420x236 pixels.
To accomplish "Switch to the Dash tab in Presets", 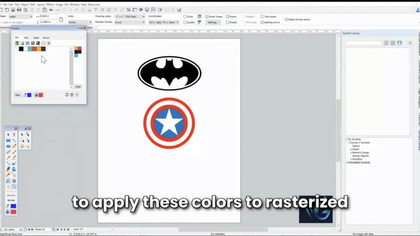I will [x=36, y=38].
